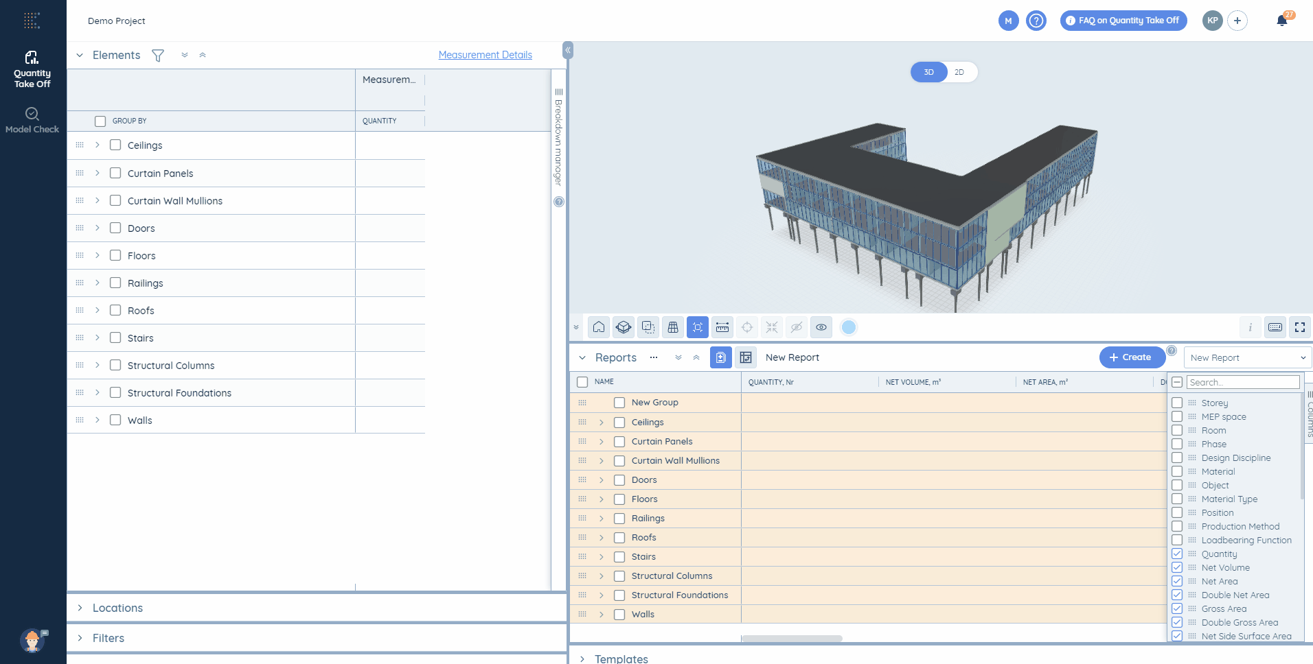Click the crosshair target icon
The image size is (1313, 664).
747,327
